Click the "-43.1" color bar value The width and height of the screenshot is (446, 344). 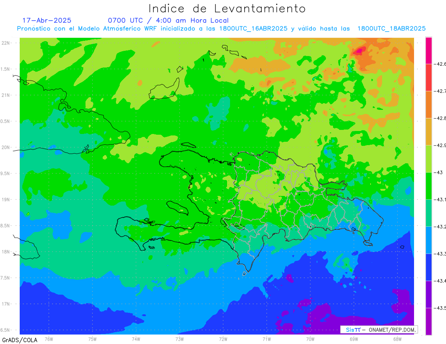point(439,199)
